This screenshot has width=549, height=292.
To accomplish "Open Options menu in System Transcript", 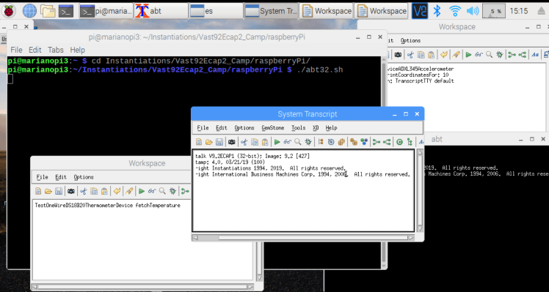I will pyautogui.click(x=244, y=128).
